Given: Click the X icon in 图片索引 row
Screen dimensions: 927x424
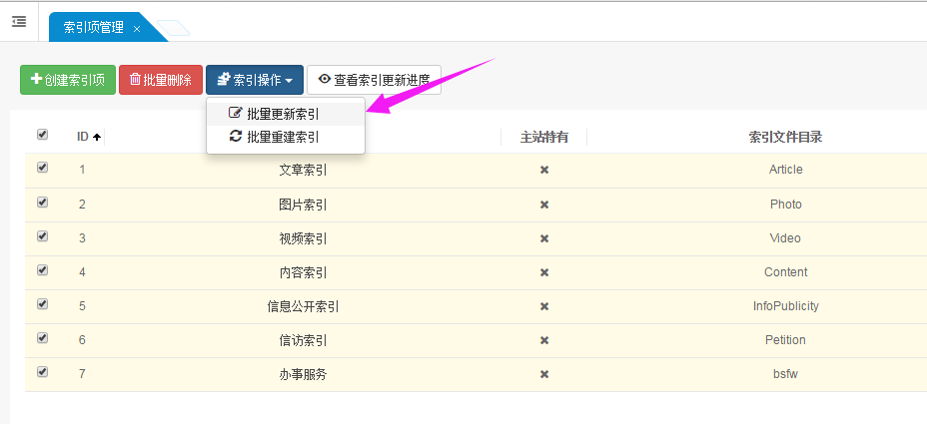Looking at the screenshot, I should [x=544, y=205].
